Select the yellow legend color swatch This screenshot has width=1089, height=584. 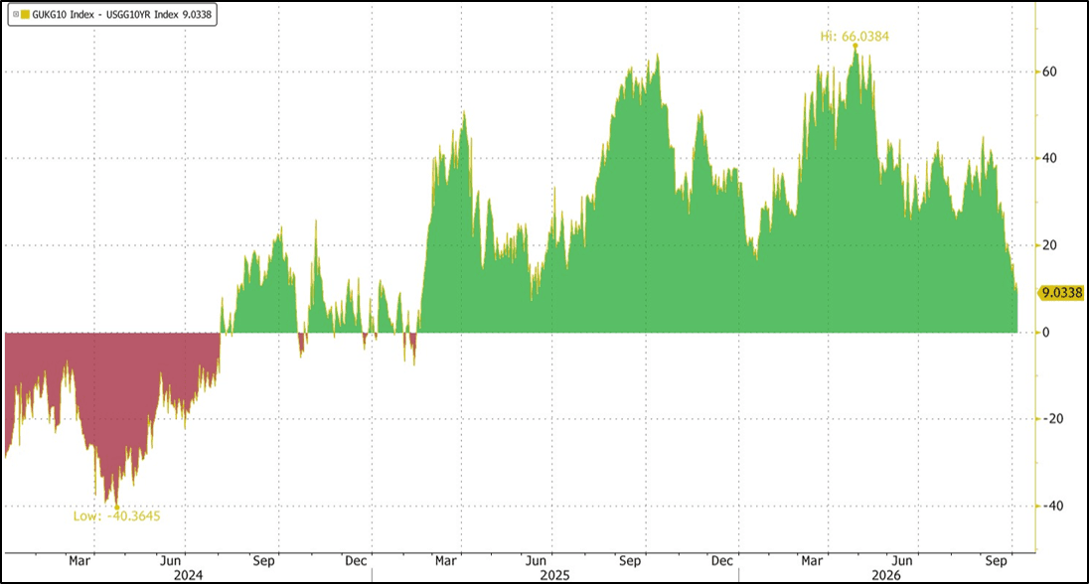(25, 14)
